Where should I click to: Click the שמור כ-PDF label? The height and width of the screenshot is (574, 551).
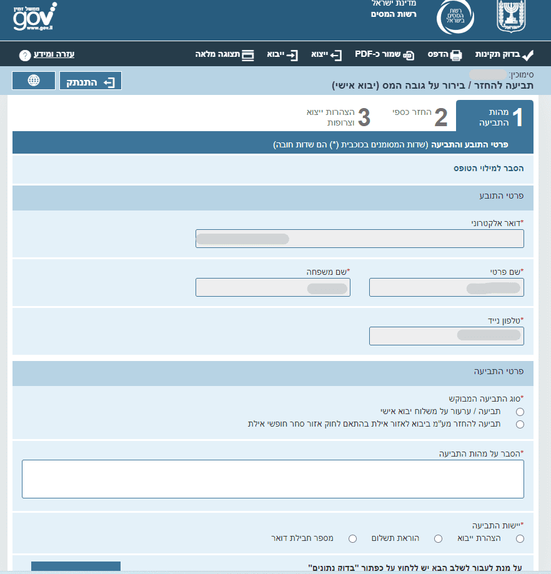click(x=378, y=54)
